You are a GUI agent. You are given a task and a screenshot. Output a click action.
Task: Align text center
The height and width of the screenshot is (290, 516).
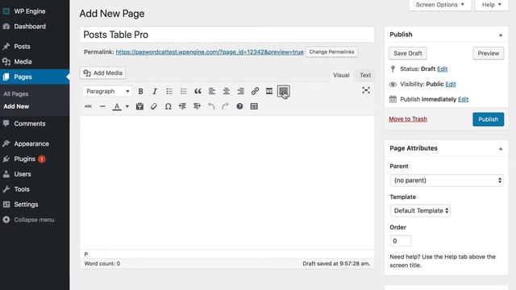point(226,91)
